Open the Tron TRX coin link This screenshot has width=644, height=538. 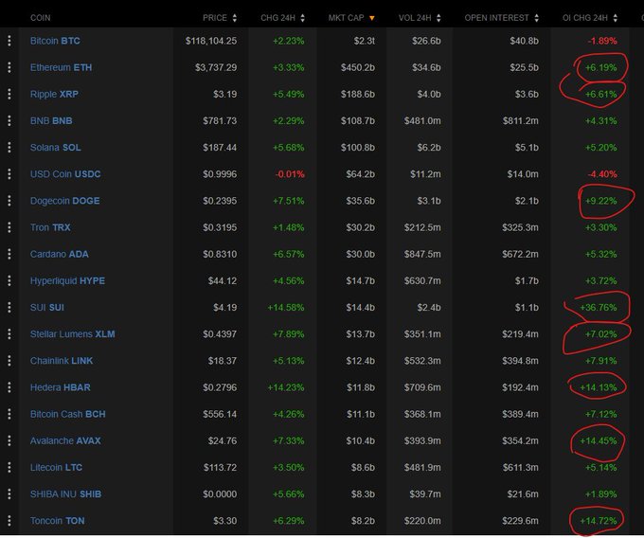coord(50,227)
